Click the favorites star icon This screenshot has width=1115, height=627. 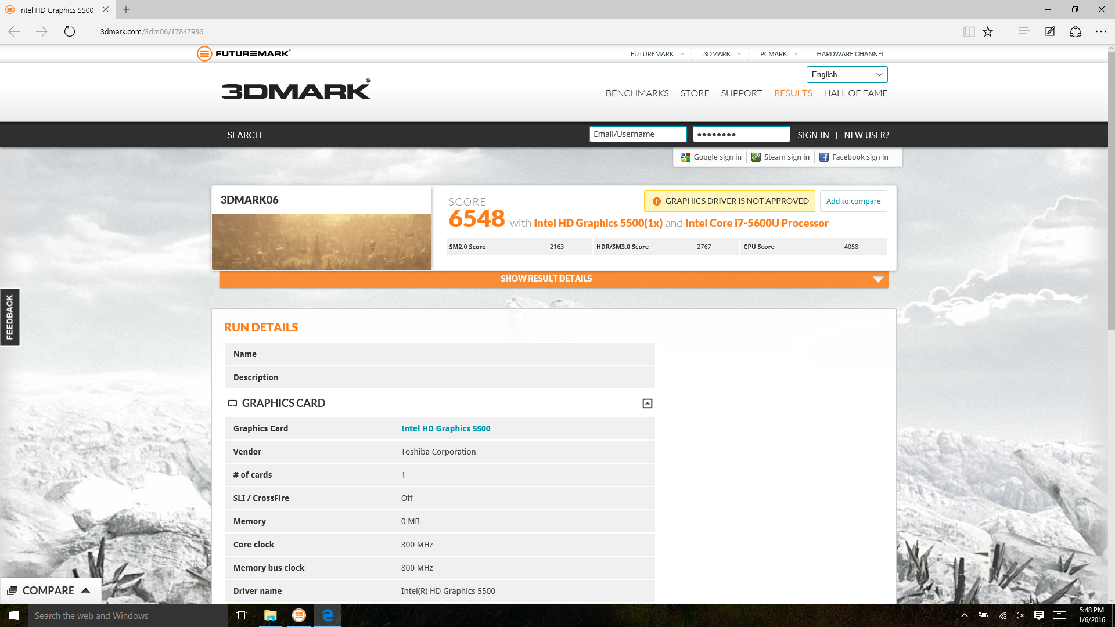[988, 31]
